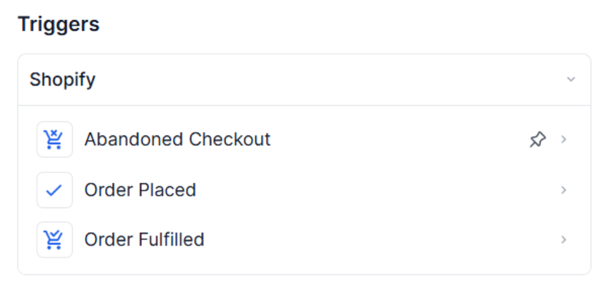Viewport: 610px width, 295px height.
Task: Click the Order Fulfilled cart icon
Action: (x=54, y=240)
